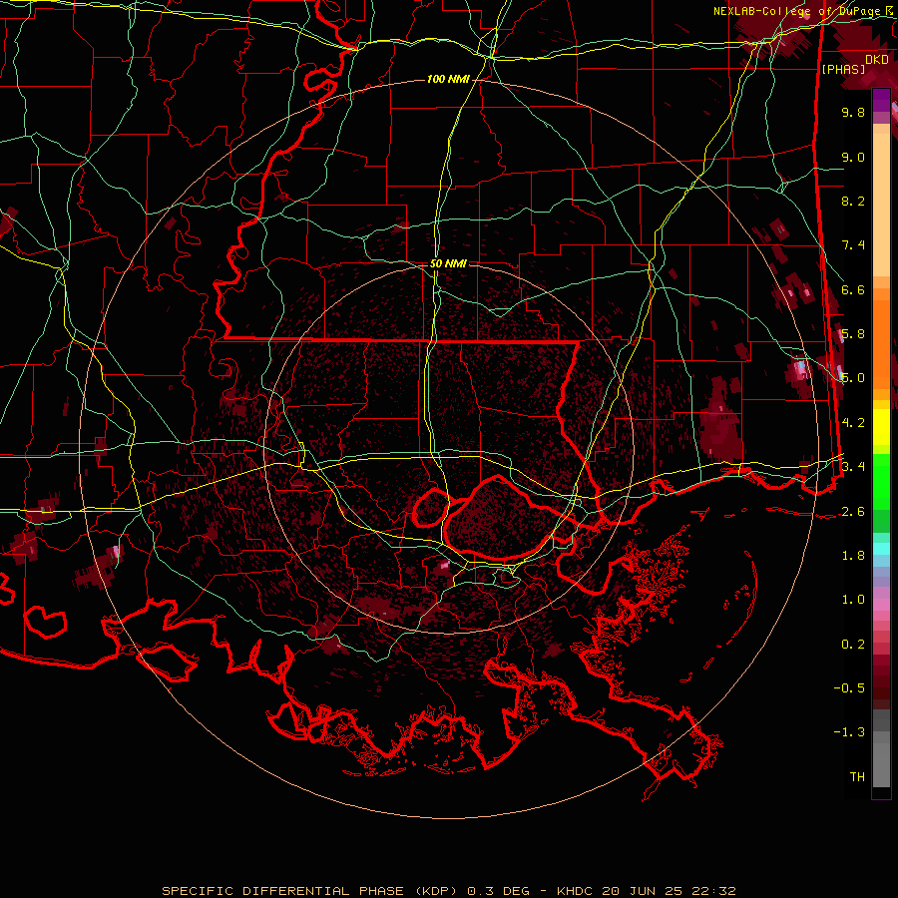Click the 9.8 scale value

tap(853, 112)
